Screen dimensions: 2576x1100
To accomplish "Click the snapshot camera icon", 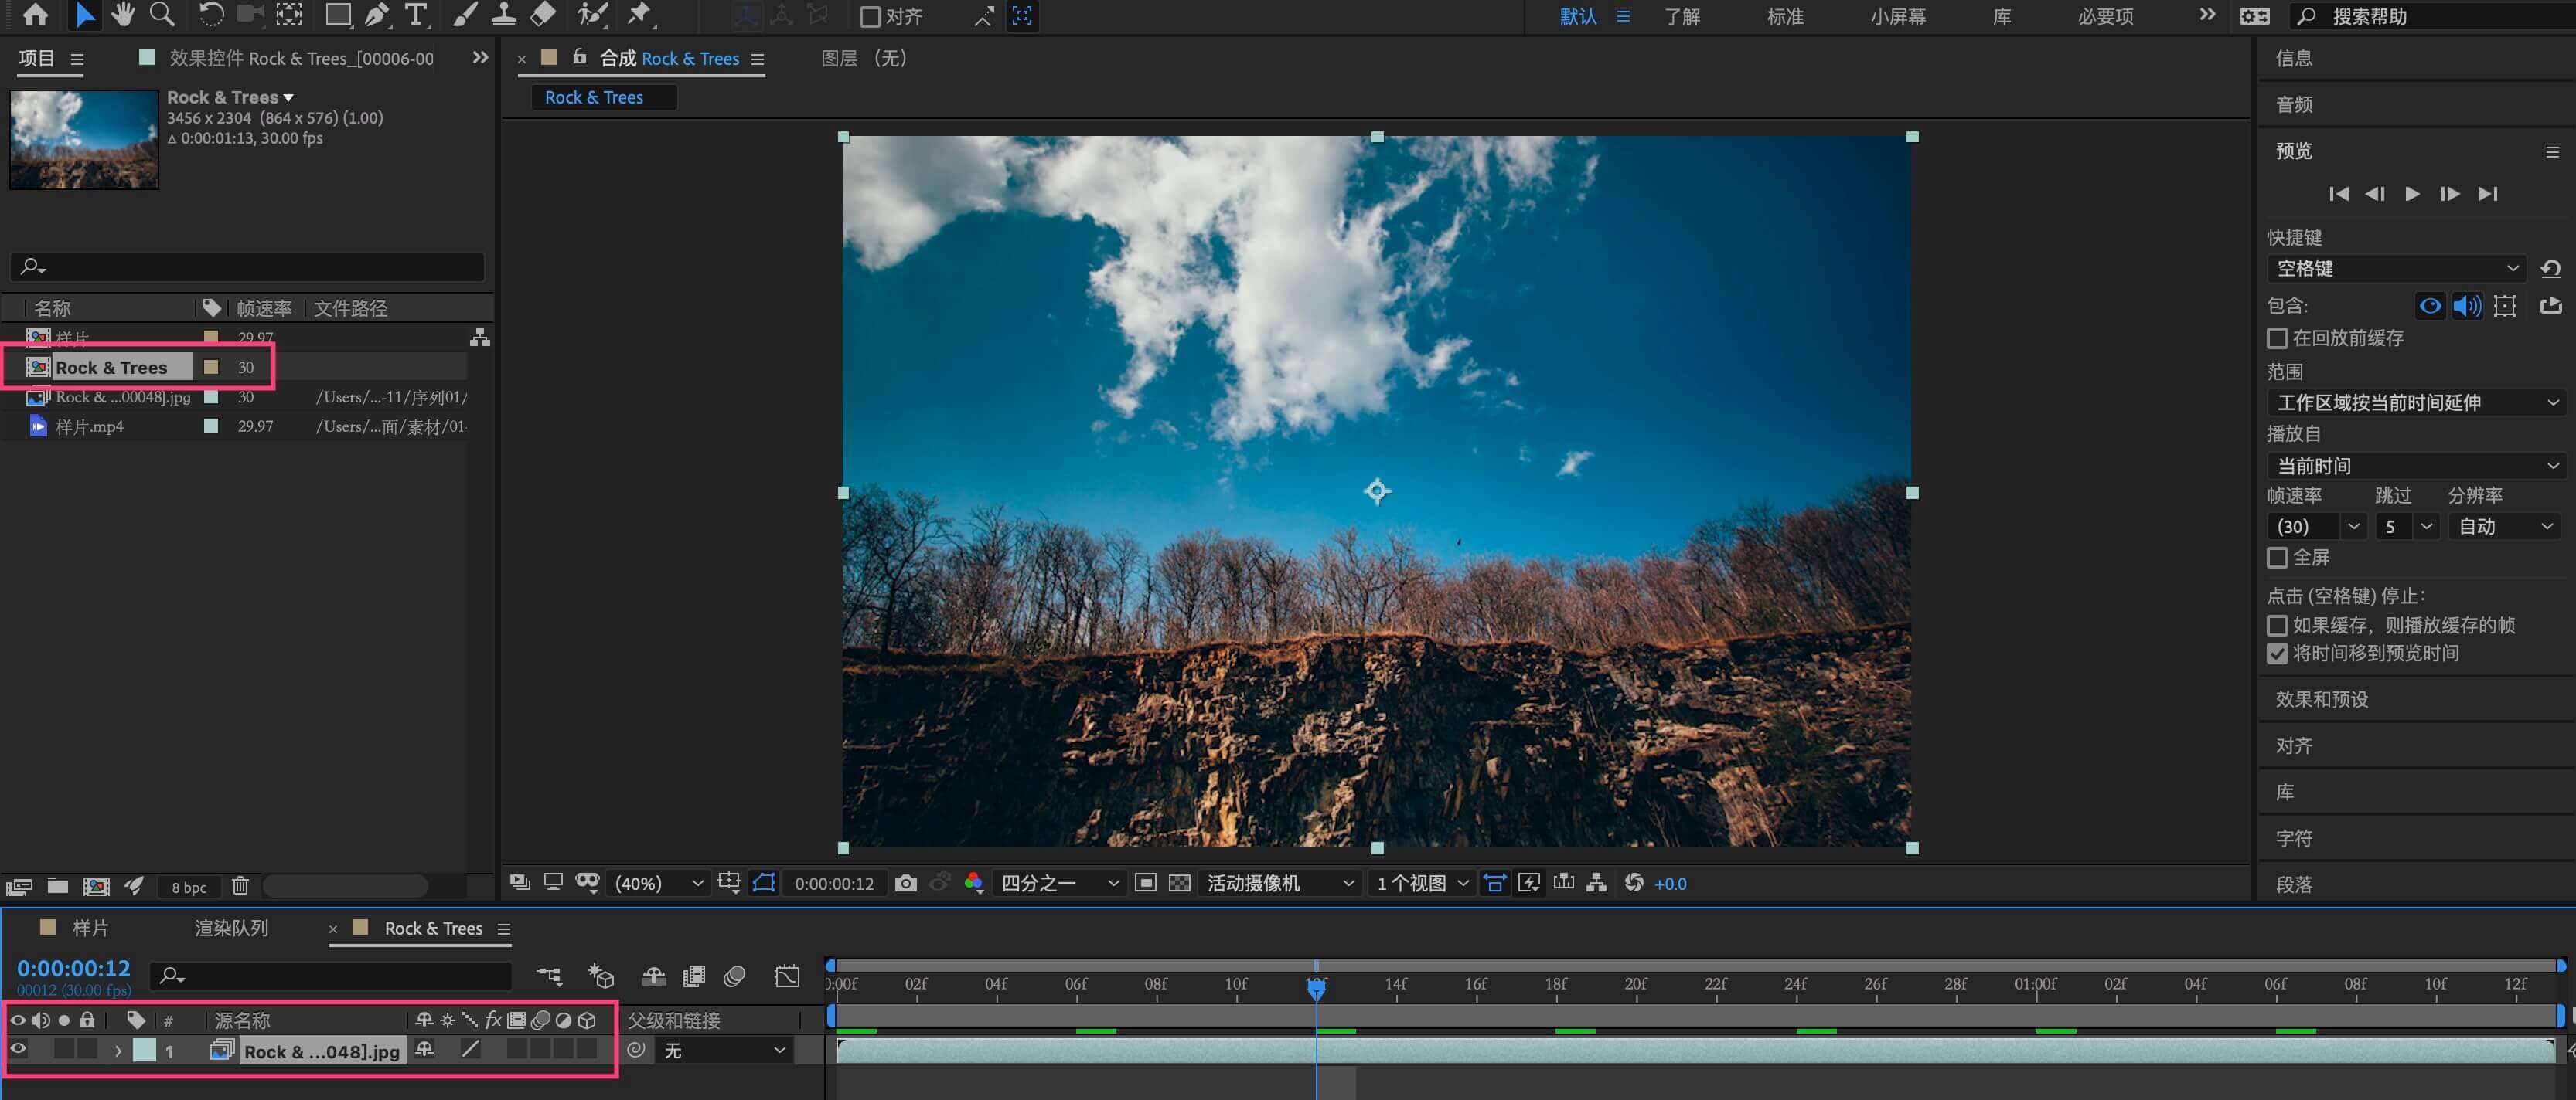I will pyautogui.click(x=905, y=883).
